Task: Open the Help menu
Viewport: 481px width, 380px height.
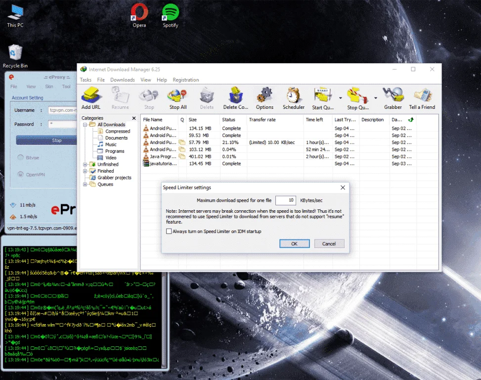Action: point(162,80)
